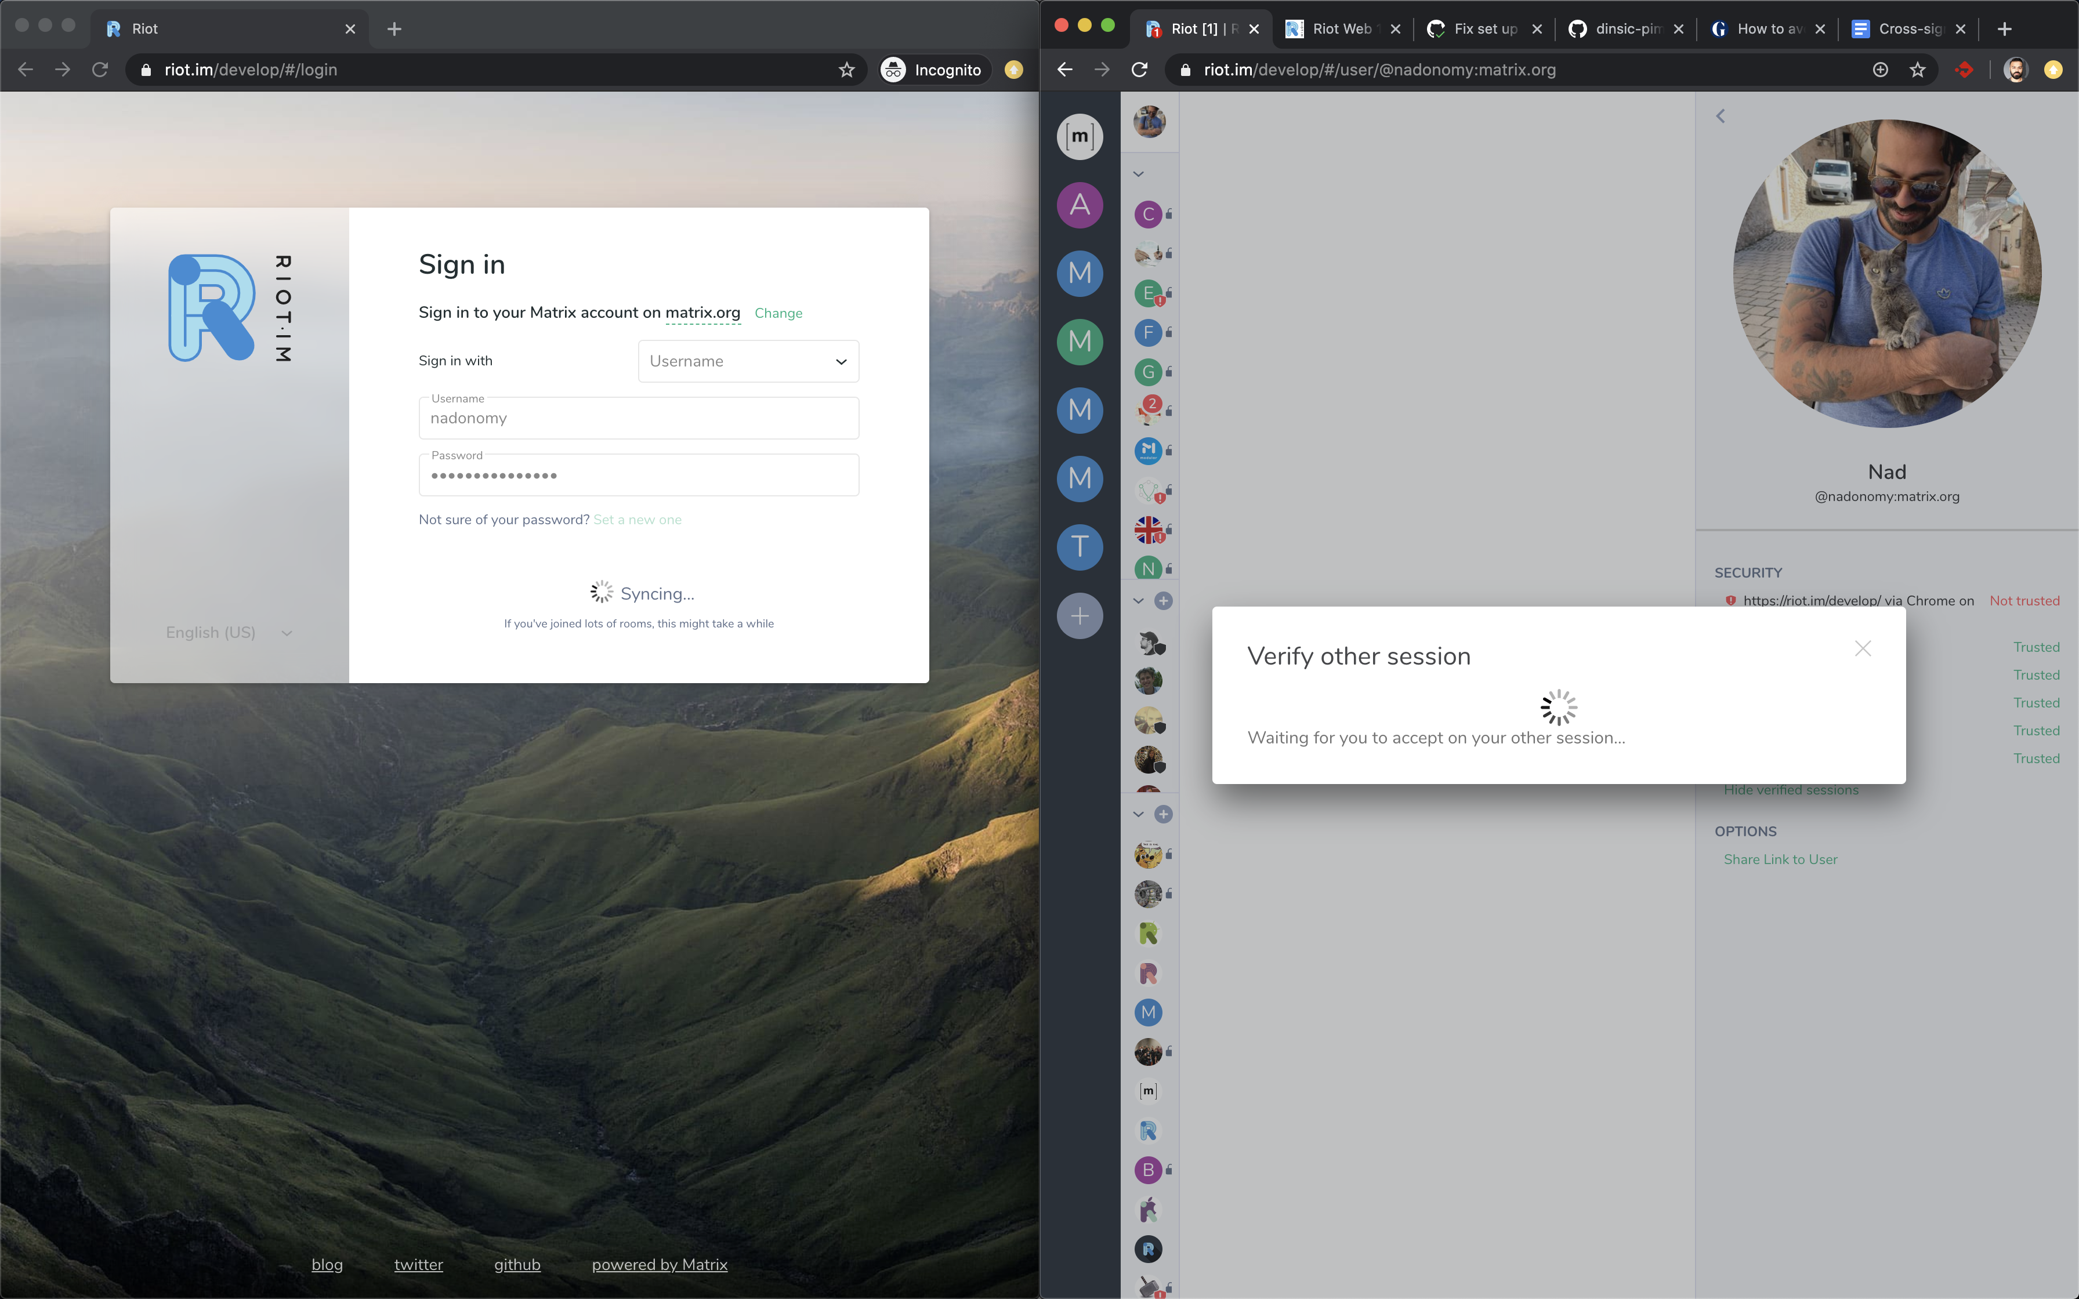Open the 'github' footer link
Viewport: 2079px width, 1299px height.
517,1265
